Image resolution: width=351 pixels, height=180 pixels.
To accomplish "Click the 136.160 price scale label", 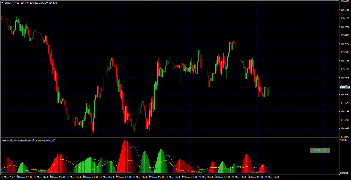I will point(345,18).
